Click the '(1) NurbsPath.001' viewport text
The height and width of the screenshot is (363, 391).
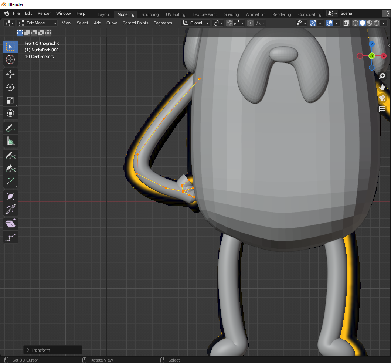tap(42, 50)
